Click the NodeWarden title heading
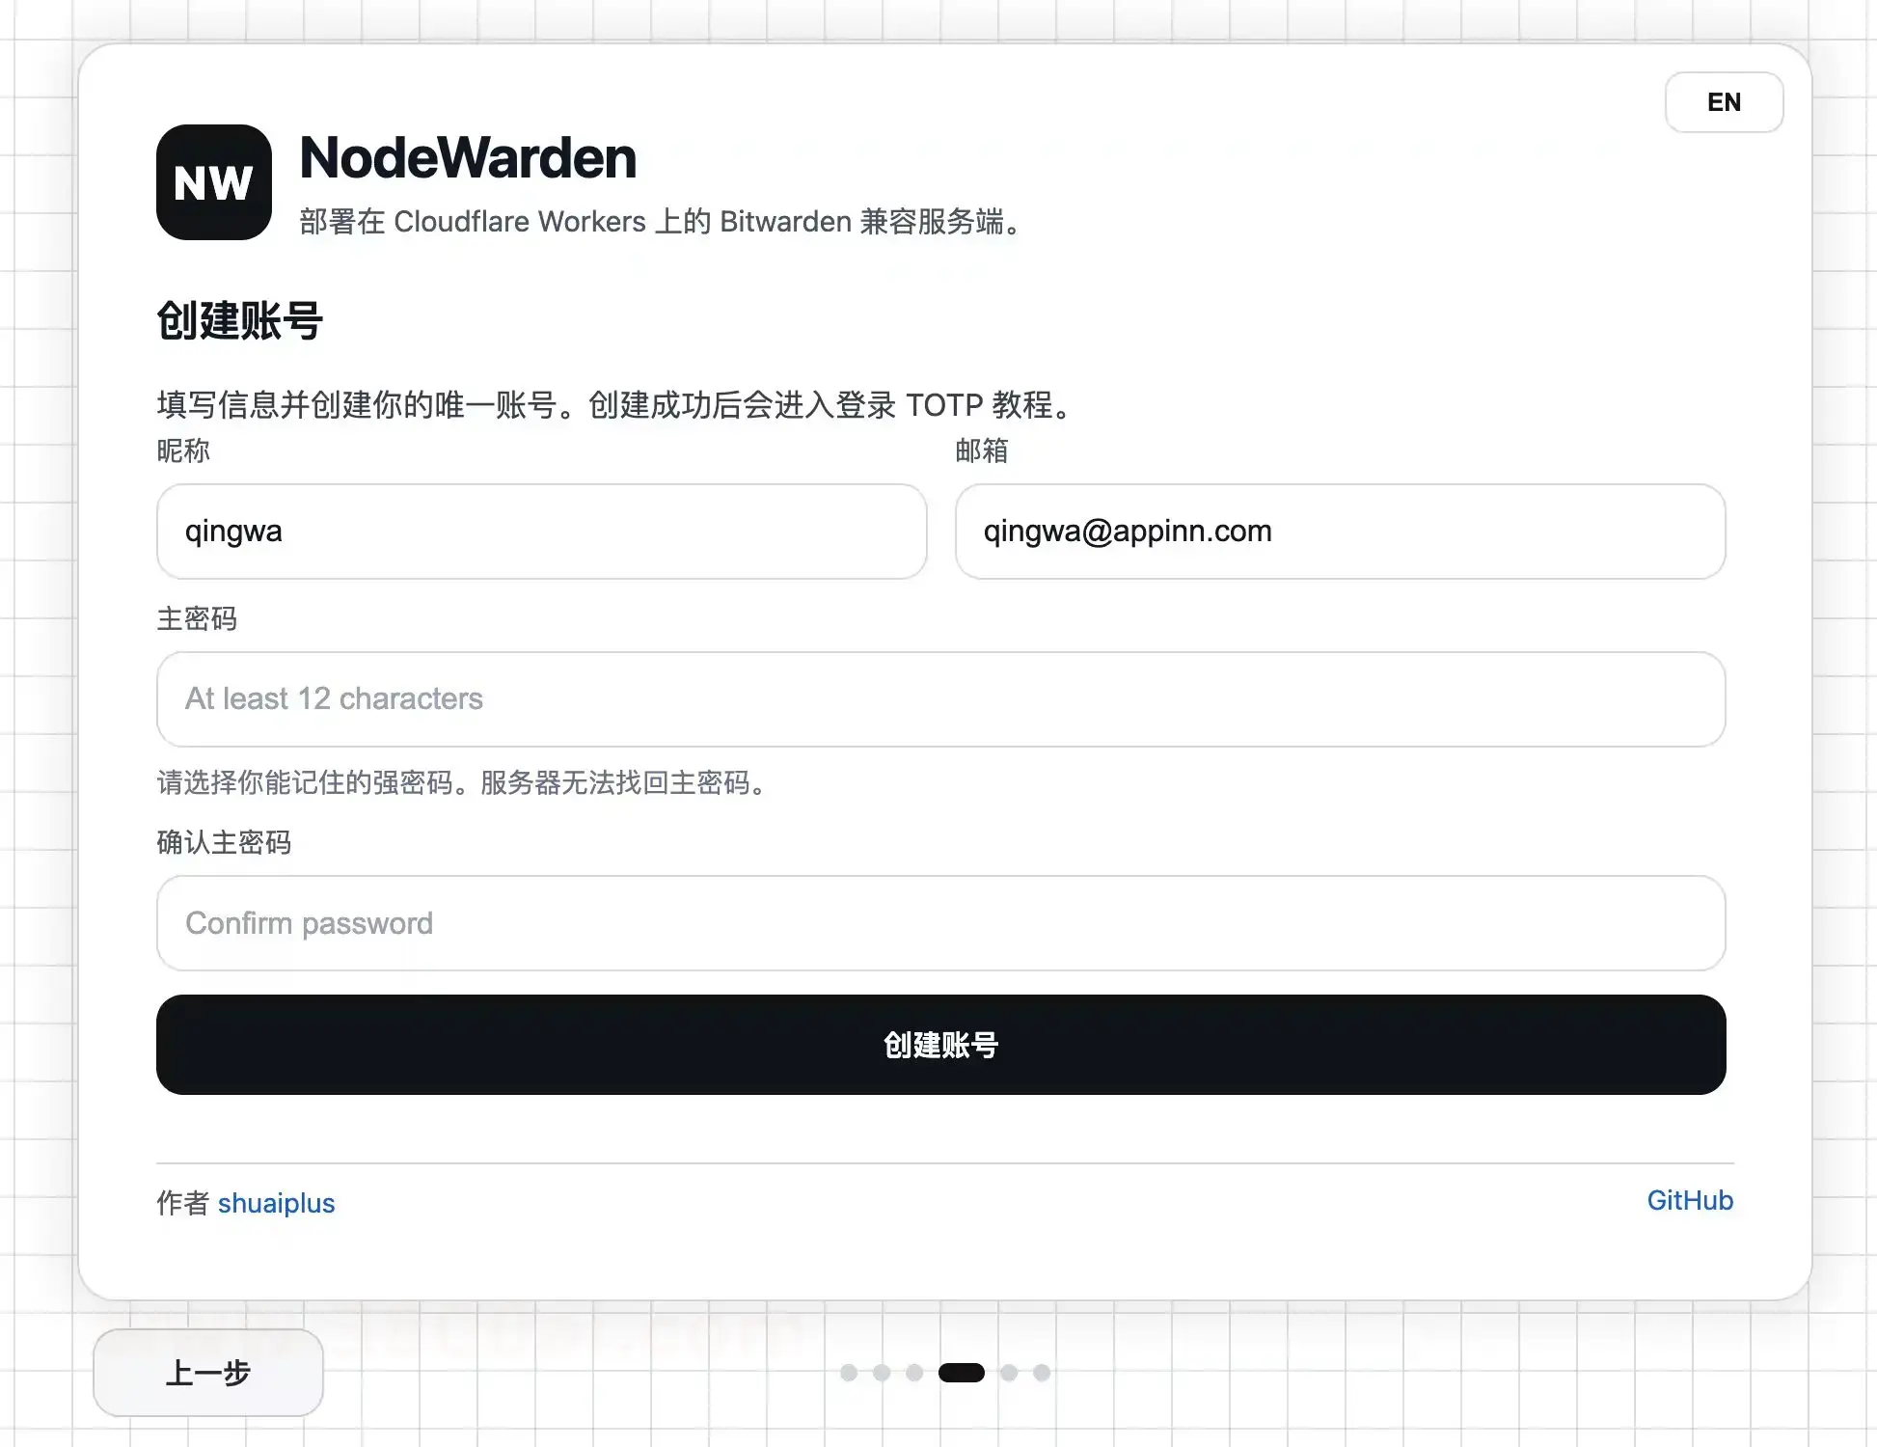This screenshot has width=1877, height=1447. coord(467,157)
